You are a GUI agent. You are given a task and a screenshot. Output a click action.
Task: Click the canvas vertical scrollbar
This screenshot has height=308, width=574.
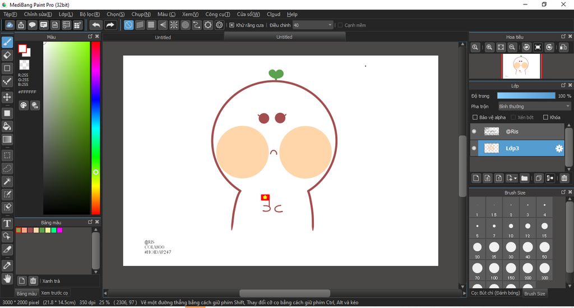(x=462, y=166)
